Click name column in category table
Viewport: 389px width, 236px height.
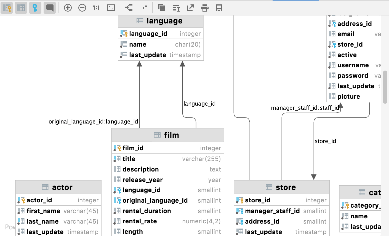[360, 216]
